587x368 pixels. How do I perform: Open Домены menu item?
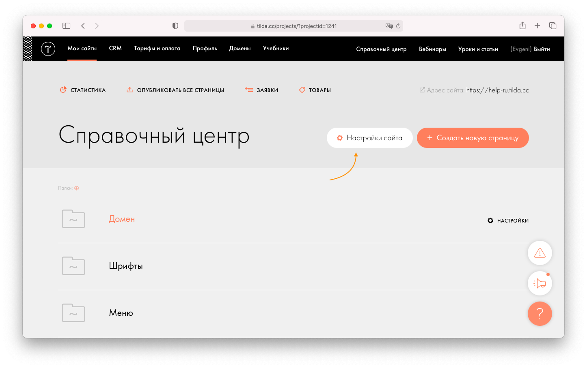pyautogui.click(x=240, y=48)
